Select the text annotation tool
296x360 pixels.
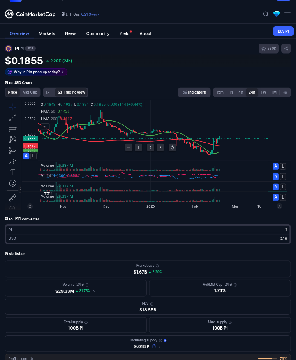pos(13,172)
